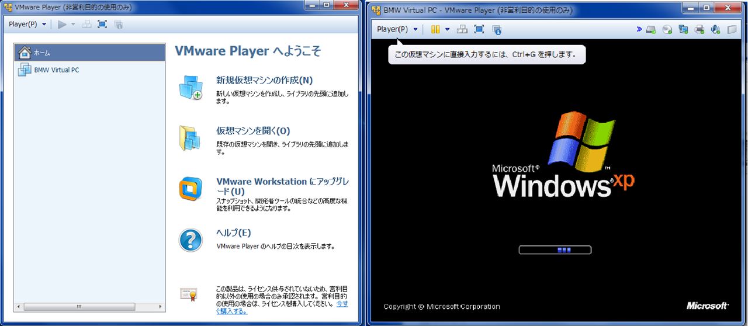This screenshot has width=748, height=326.
Task: Click VMware Workstation にアップグレード(U) link
Action: [283, 186]
